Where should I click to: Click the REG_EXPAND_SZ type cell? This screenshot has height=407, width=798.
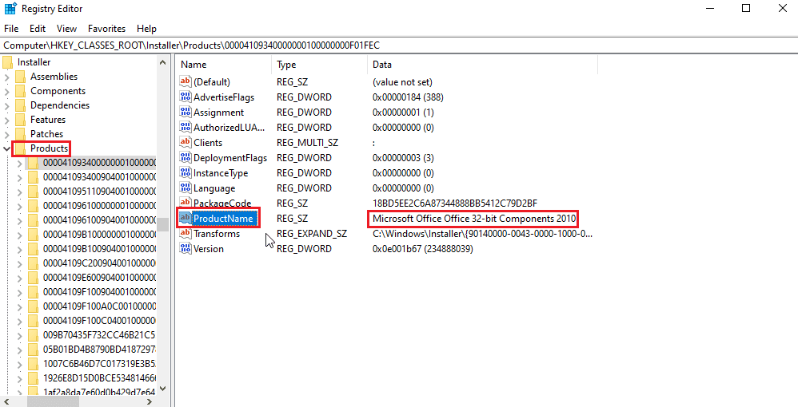(x=312, y=234)
